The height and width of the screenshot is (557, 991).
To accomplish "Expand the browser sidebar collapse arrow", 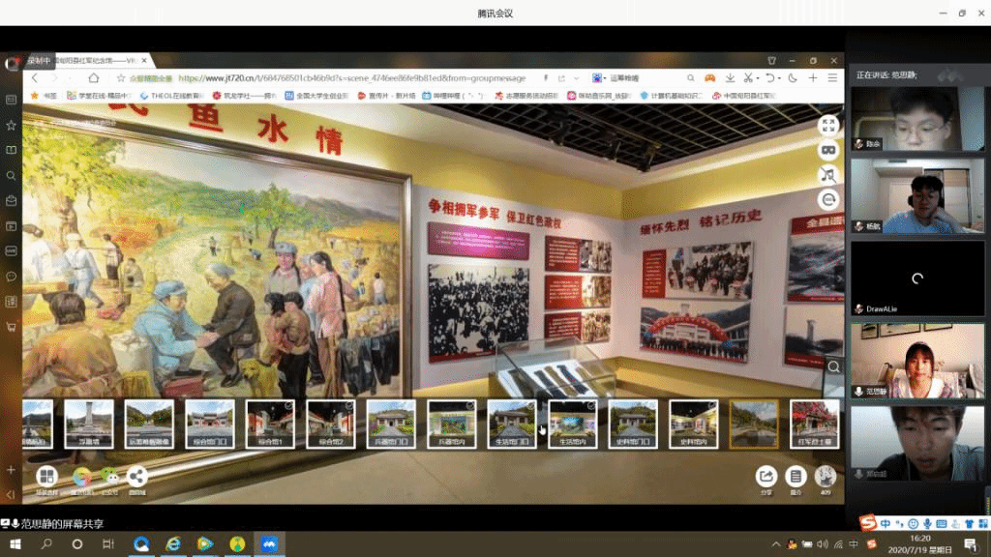I will (11, 495).
